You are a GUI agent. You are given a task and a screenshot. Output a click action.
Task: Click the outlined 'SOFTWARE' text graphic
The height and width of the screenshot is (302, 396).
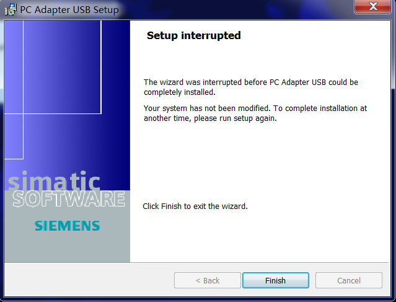coord(69,199)
